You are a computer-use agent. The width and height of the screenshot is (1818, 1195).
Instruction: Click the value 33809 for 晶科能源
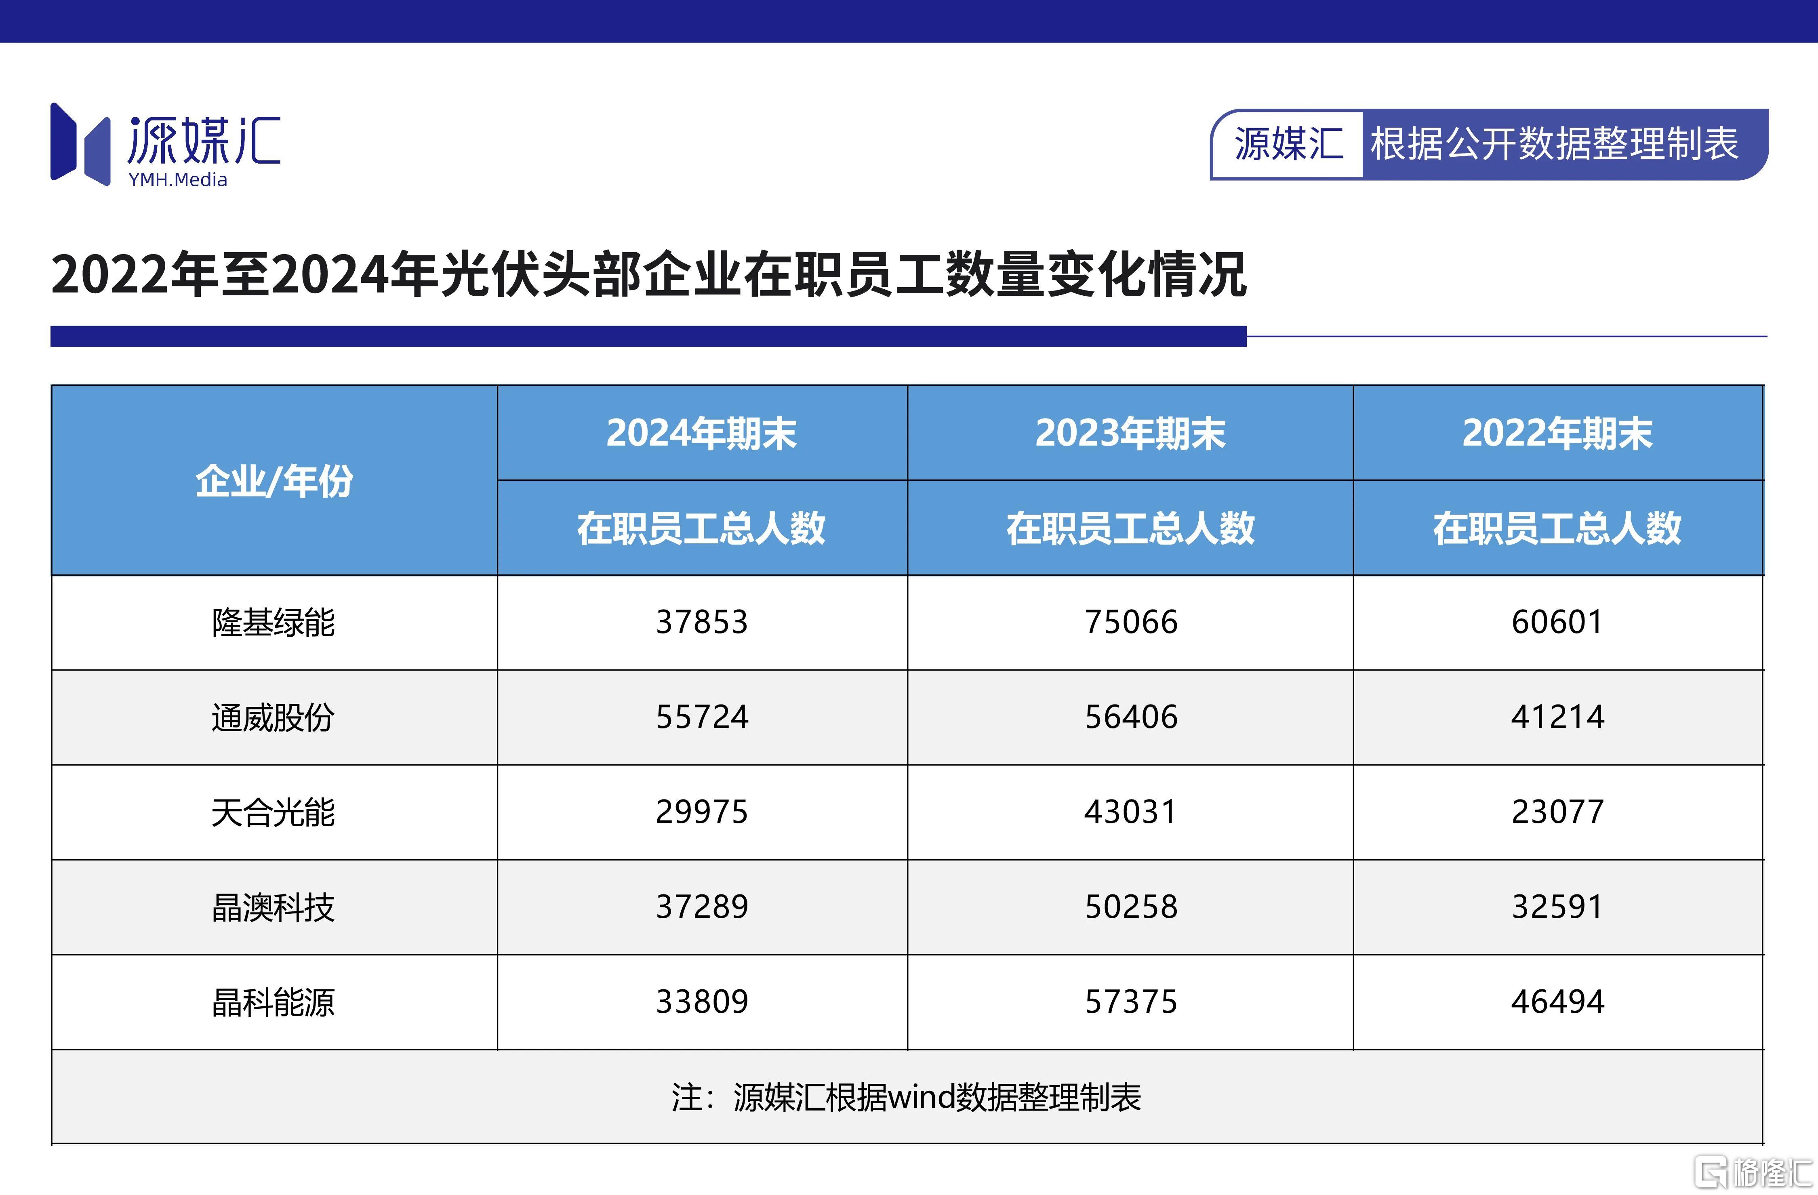click(702, 1002)
